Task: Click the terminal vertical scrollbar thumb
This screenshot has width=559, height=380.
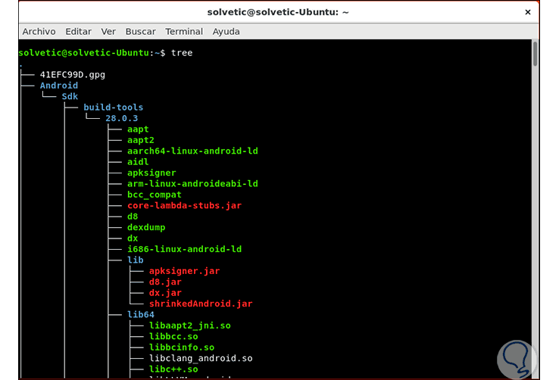Action: coord(535,55)
